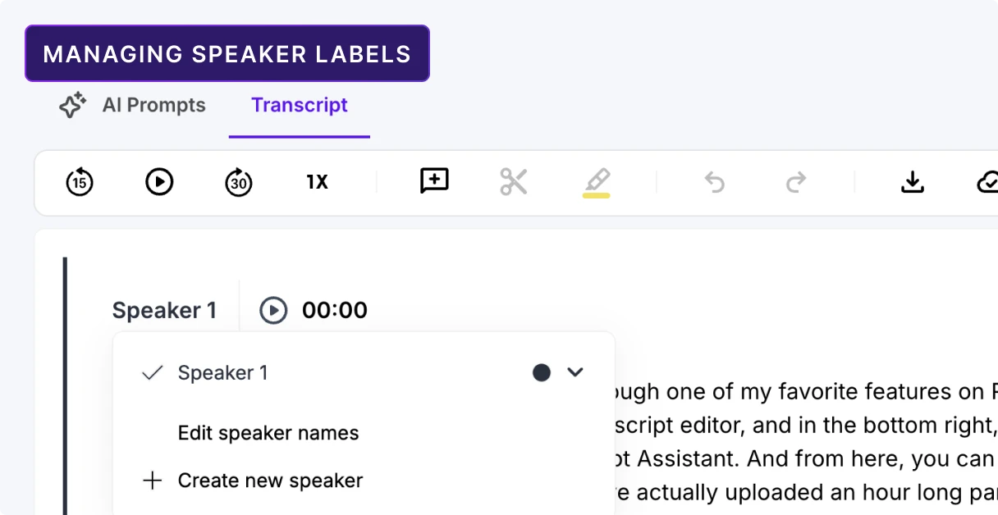Skip forward 30 seconds
998x515 pixels.
pyautogui.click(x=237, y=182)
